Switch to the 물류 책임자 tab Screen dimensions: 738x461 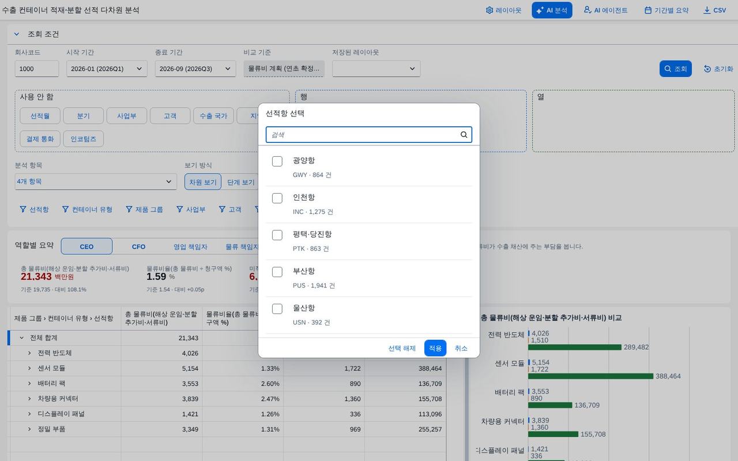click(241, 247)
